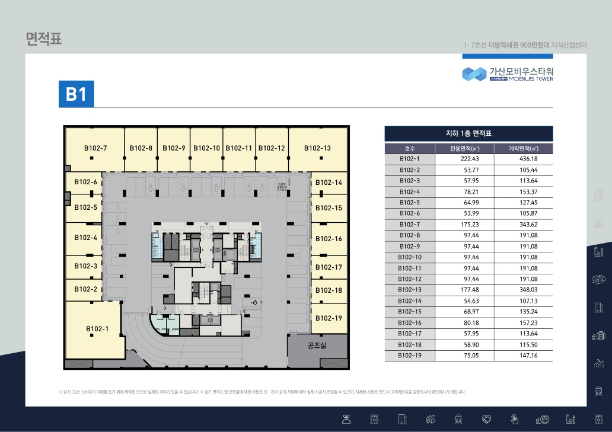Click the 공조실 room on the floor plan
The height and width of the screenshot is (432, 612).
tap(317, 345)
